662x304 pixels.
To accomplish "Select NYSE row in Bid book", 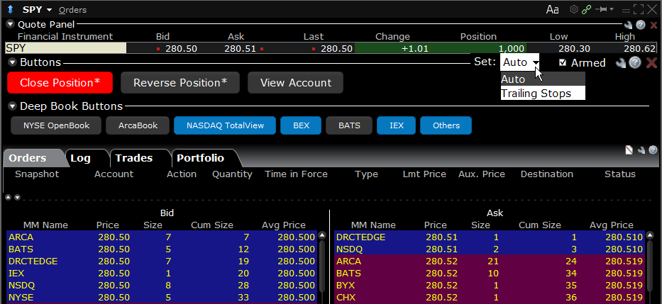I will click(x=162, y=297).
